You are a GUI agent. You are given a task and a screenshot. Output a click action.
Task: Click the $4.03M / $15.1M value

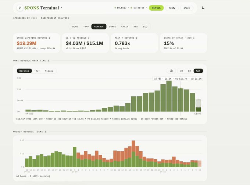84,43
